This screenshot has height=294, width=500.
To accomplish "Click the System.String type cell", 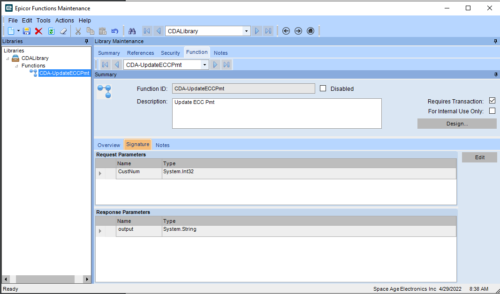I will (x=309, y=231).
